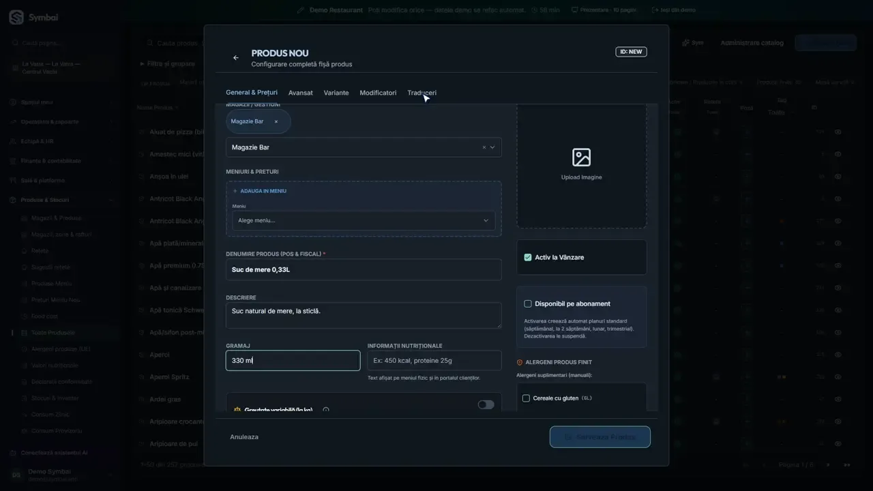The height and width of the screenshot is (491, 873).
Task: Clear the Magazie Bar selection in dropdown
Action: [x=484, y=147]
